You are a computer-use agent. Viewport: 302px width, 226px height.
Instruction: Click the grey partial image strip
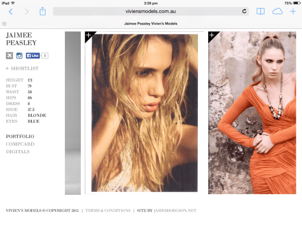coord(73,113)
